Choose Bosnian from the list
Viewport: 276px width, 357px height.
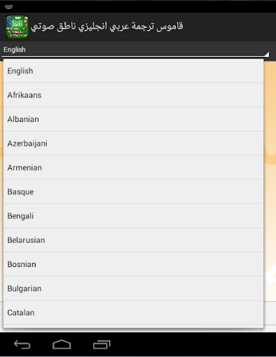coord(133,264)
